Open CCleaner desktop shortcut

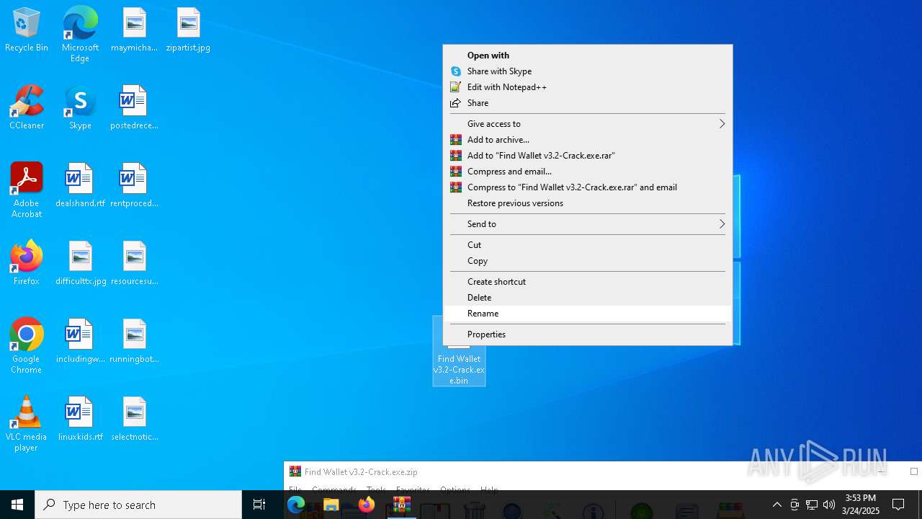click(x=27, y=107)
